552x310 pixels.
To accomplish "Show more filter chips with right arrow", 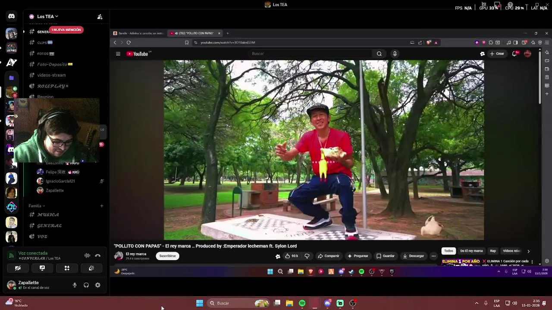I will coord(528,251).
